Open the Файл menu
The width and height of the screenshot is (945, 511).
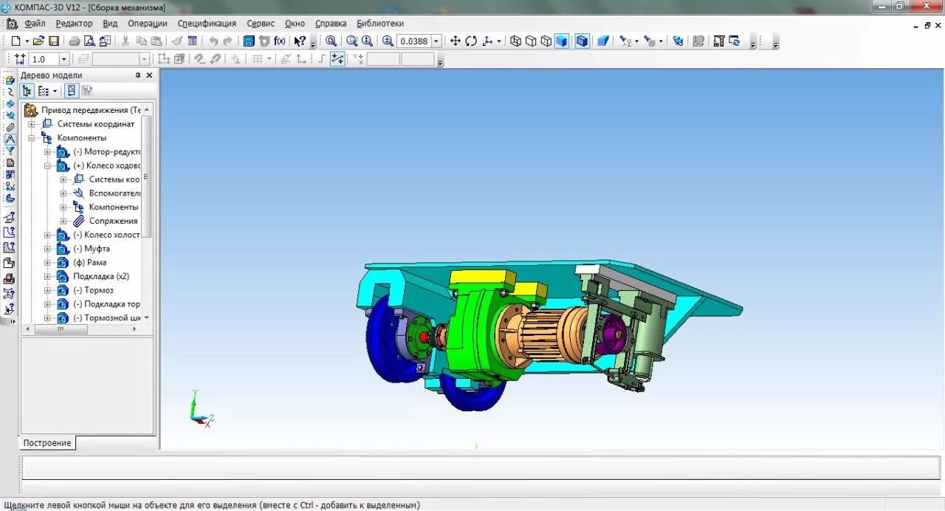tap(35, 24)
